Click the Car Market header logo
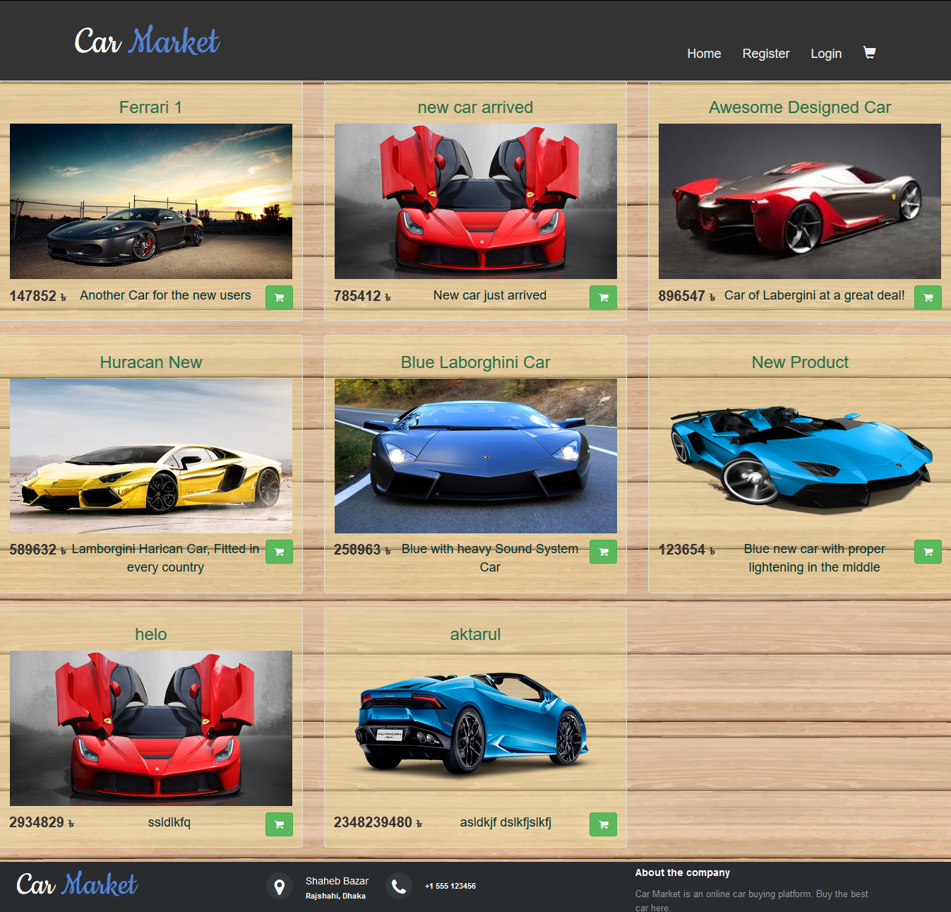 click(x=147, y=41)
